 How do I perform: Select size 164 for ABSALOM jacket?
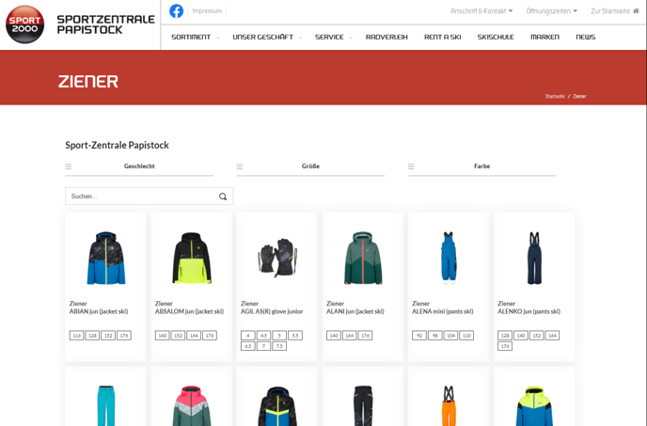pos(194,336)
